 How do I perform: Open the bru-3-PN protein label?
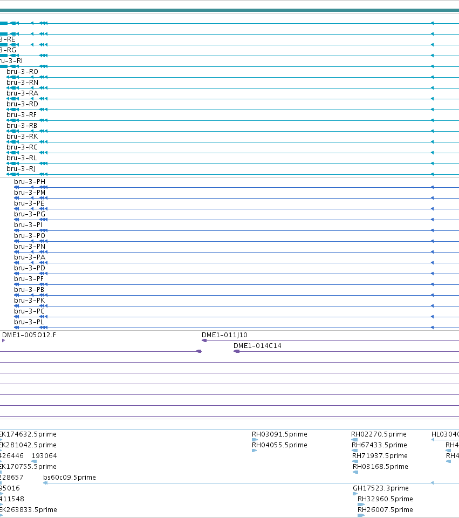pos(30,247)
